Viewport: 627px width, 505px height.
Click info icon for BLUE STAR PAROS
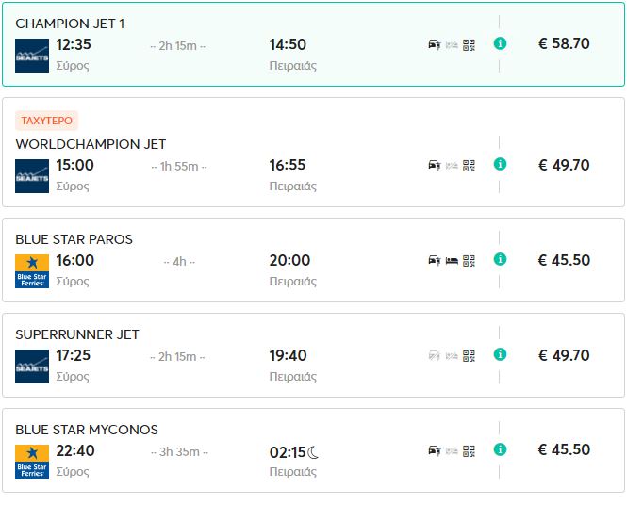[x=500, y=259]
